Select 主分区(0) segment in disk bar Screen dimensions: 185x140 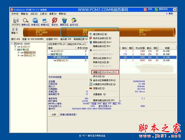[41, 32]
